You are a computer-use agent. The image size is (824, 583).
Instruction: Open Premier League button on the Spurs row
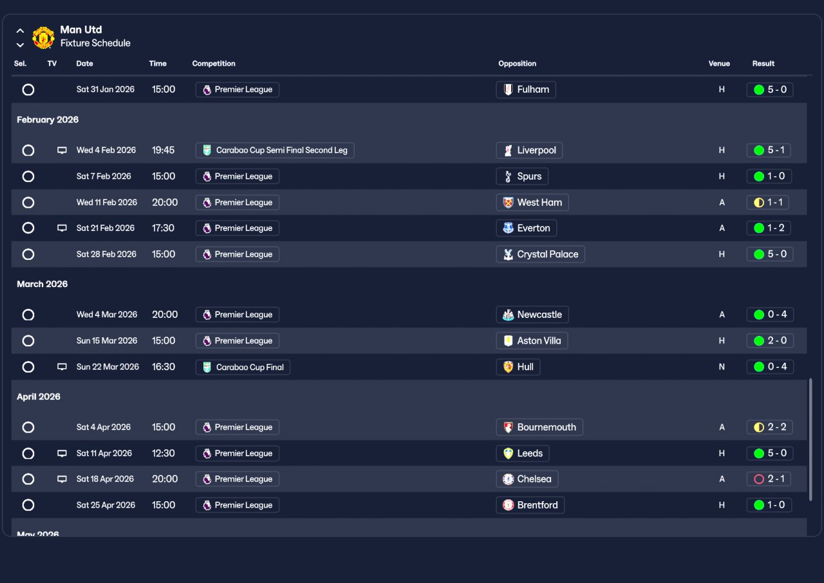tap(238, 176)
